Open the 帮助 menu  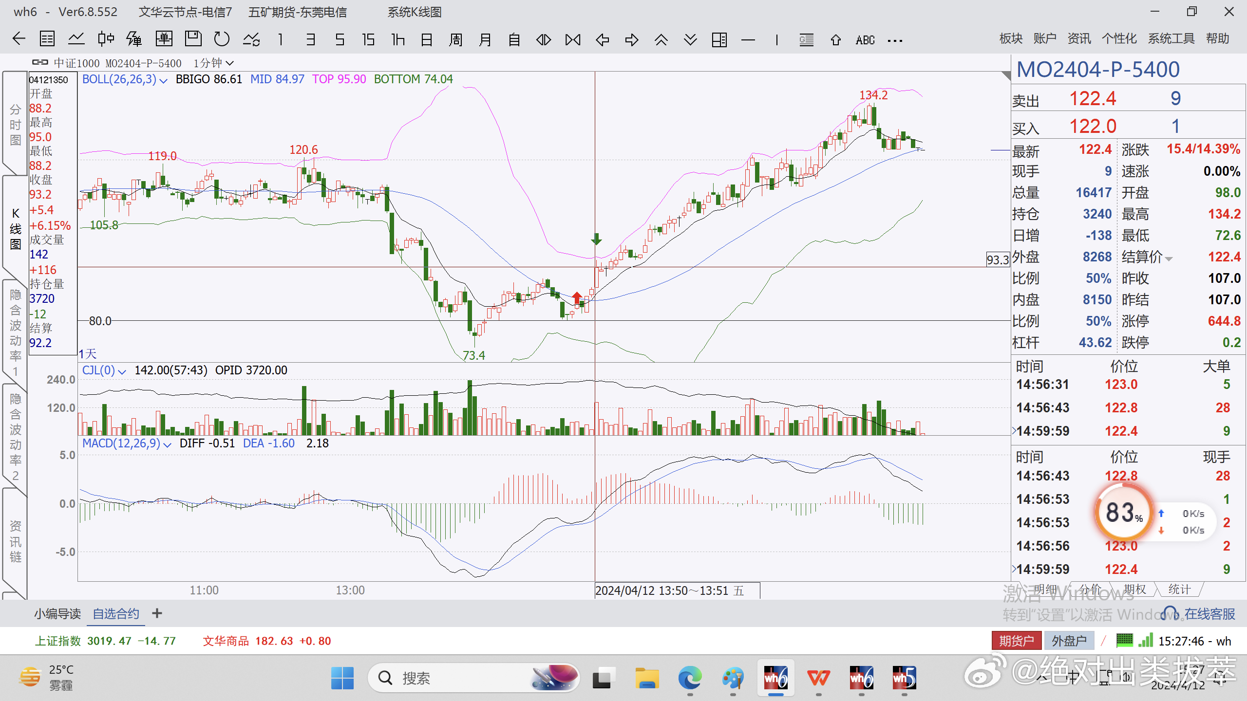1217,38
